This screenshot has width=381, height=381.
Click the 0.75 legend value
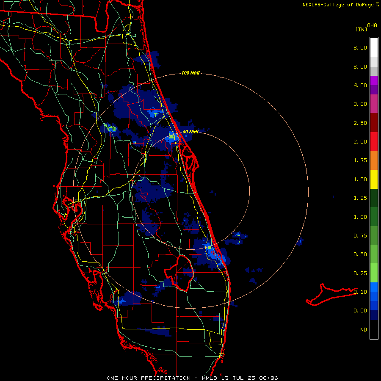point(360,236)
